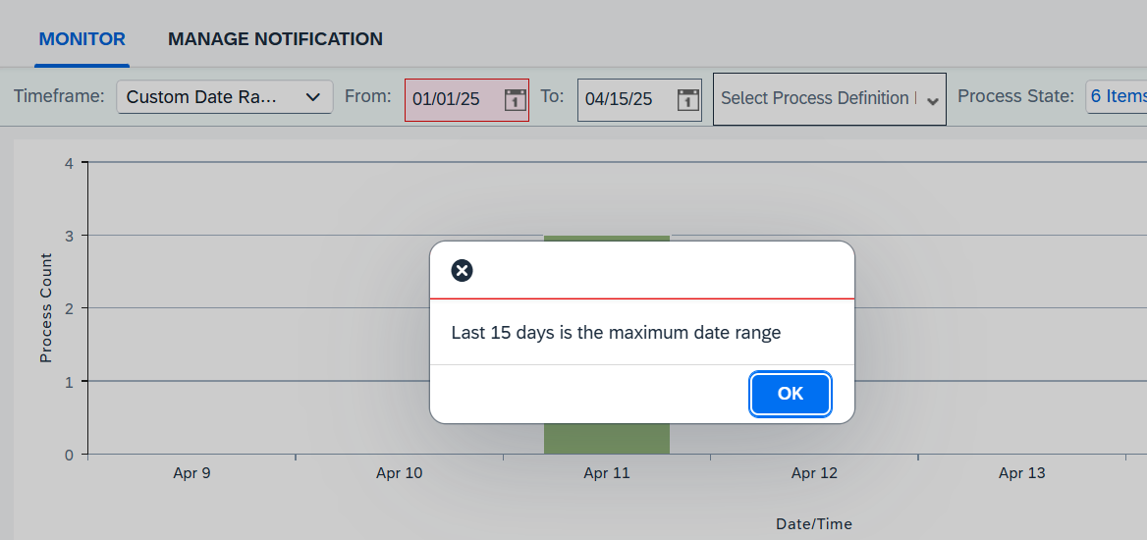Switch to the MANAGE NOTIFICATION tab
Image resolution: width=1147 pixels, height=540 pixels.
tap(275, 38)
